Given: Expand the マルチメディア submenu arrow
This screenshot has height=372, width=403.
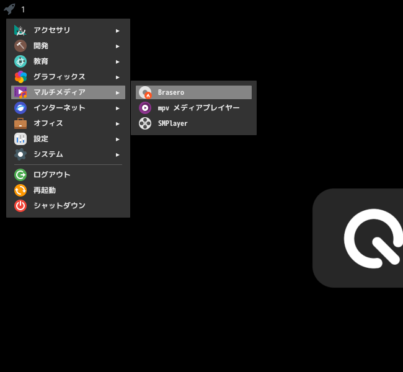Looking at the screenshot, I should (x=117, y=93).
